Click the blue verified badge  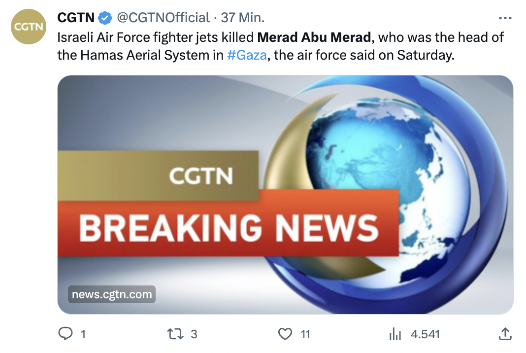(x=104, y=18)
